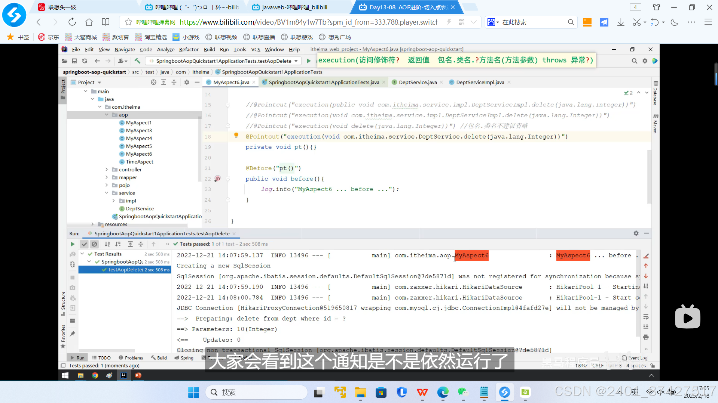
Task: Go to the browser home page
Action: click(x=89, y=22)
